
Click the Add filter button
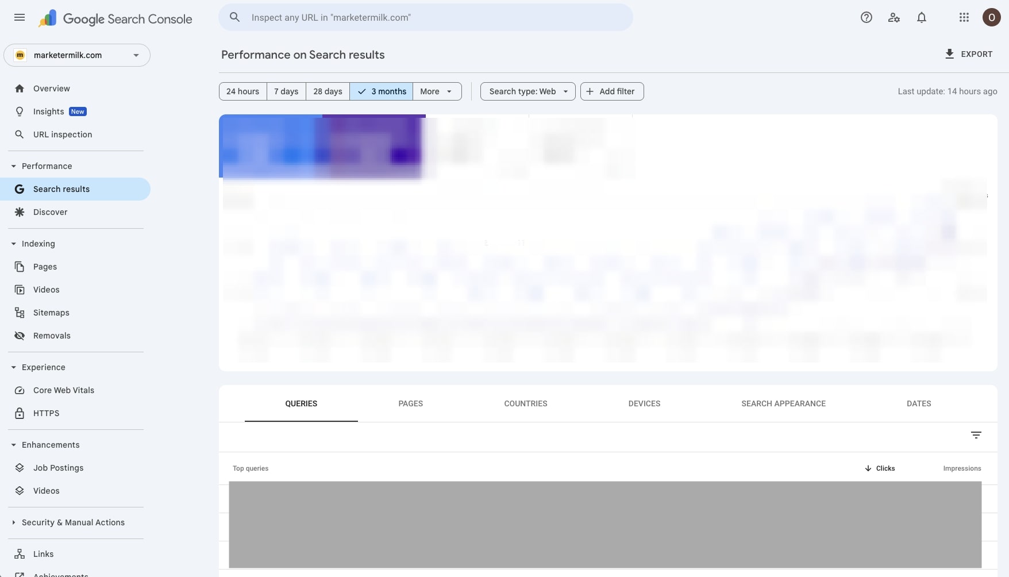pos(612,91)
